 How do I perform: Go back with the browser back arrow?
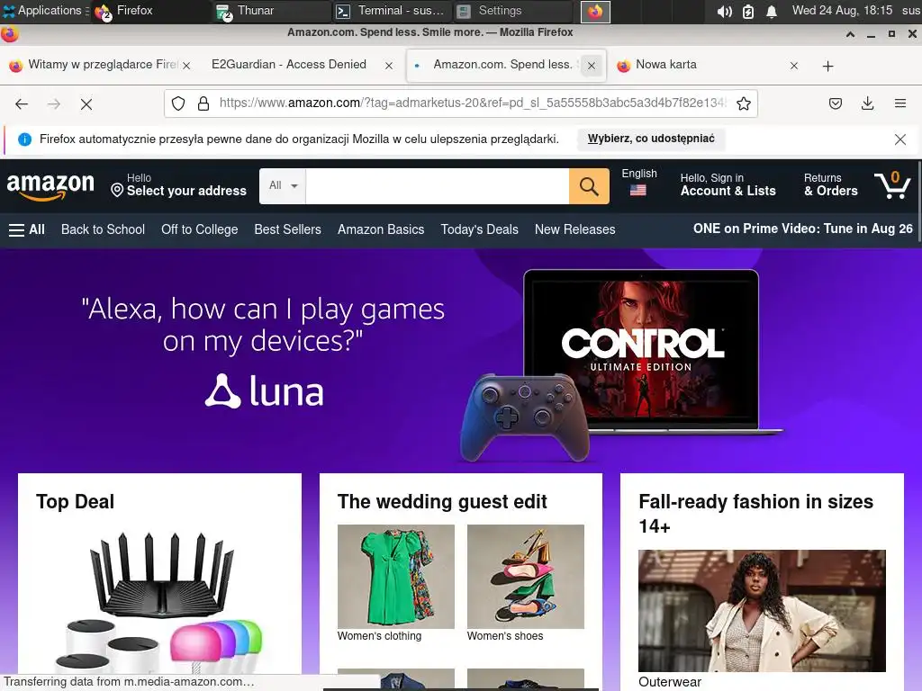coord(22,104)
